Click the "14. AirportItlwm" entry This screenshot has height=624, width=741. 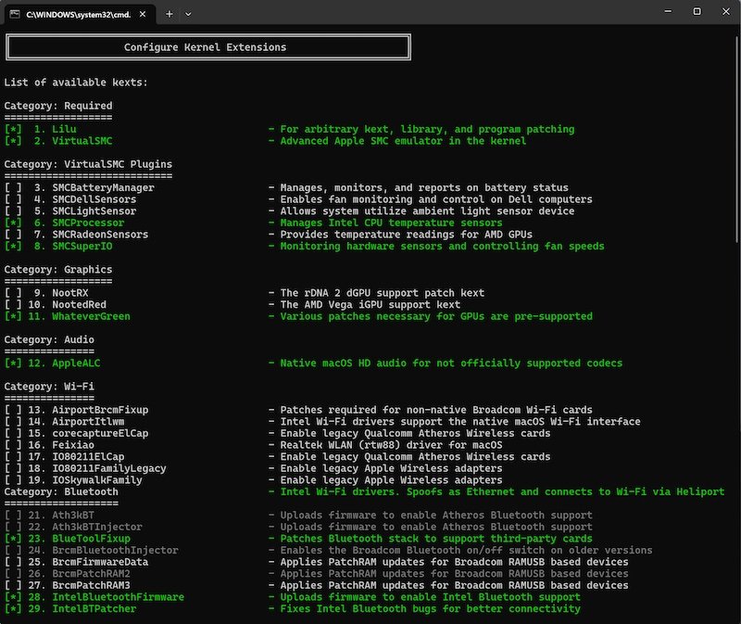[x=76, y=422]
